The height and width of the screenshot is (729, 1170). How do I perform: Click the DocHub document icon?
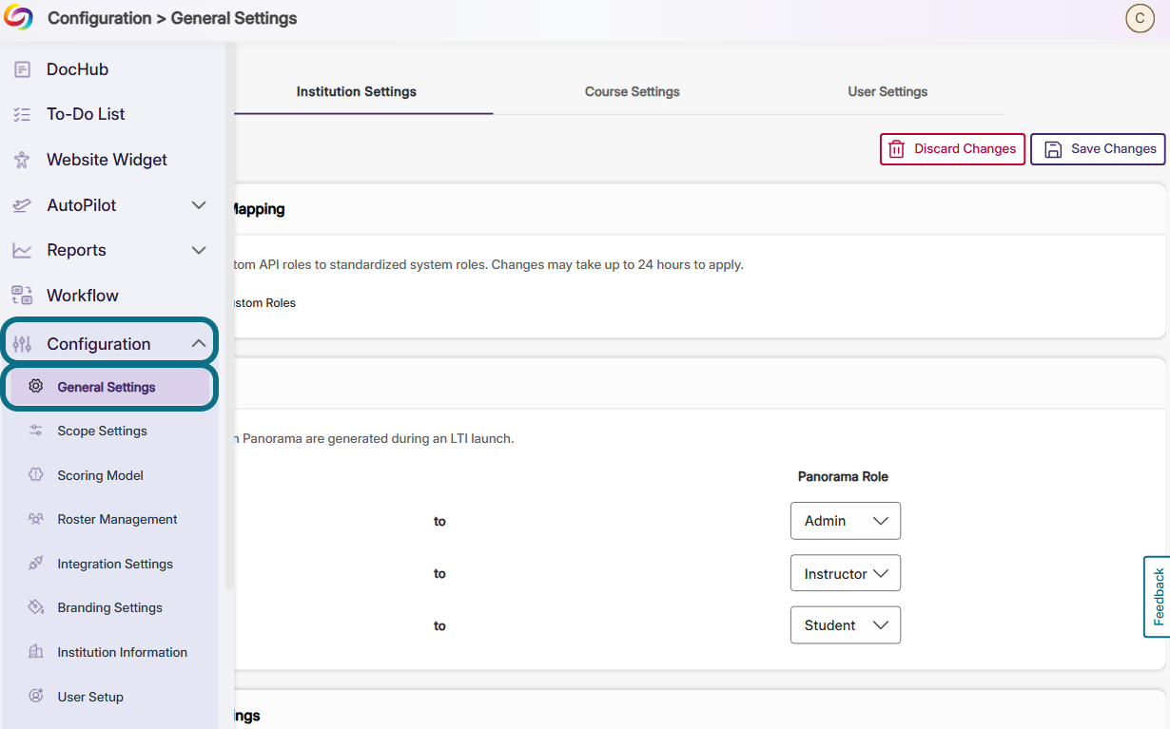pyautogui.click(x=22, y=69)
